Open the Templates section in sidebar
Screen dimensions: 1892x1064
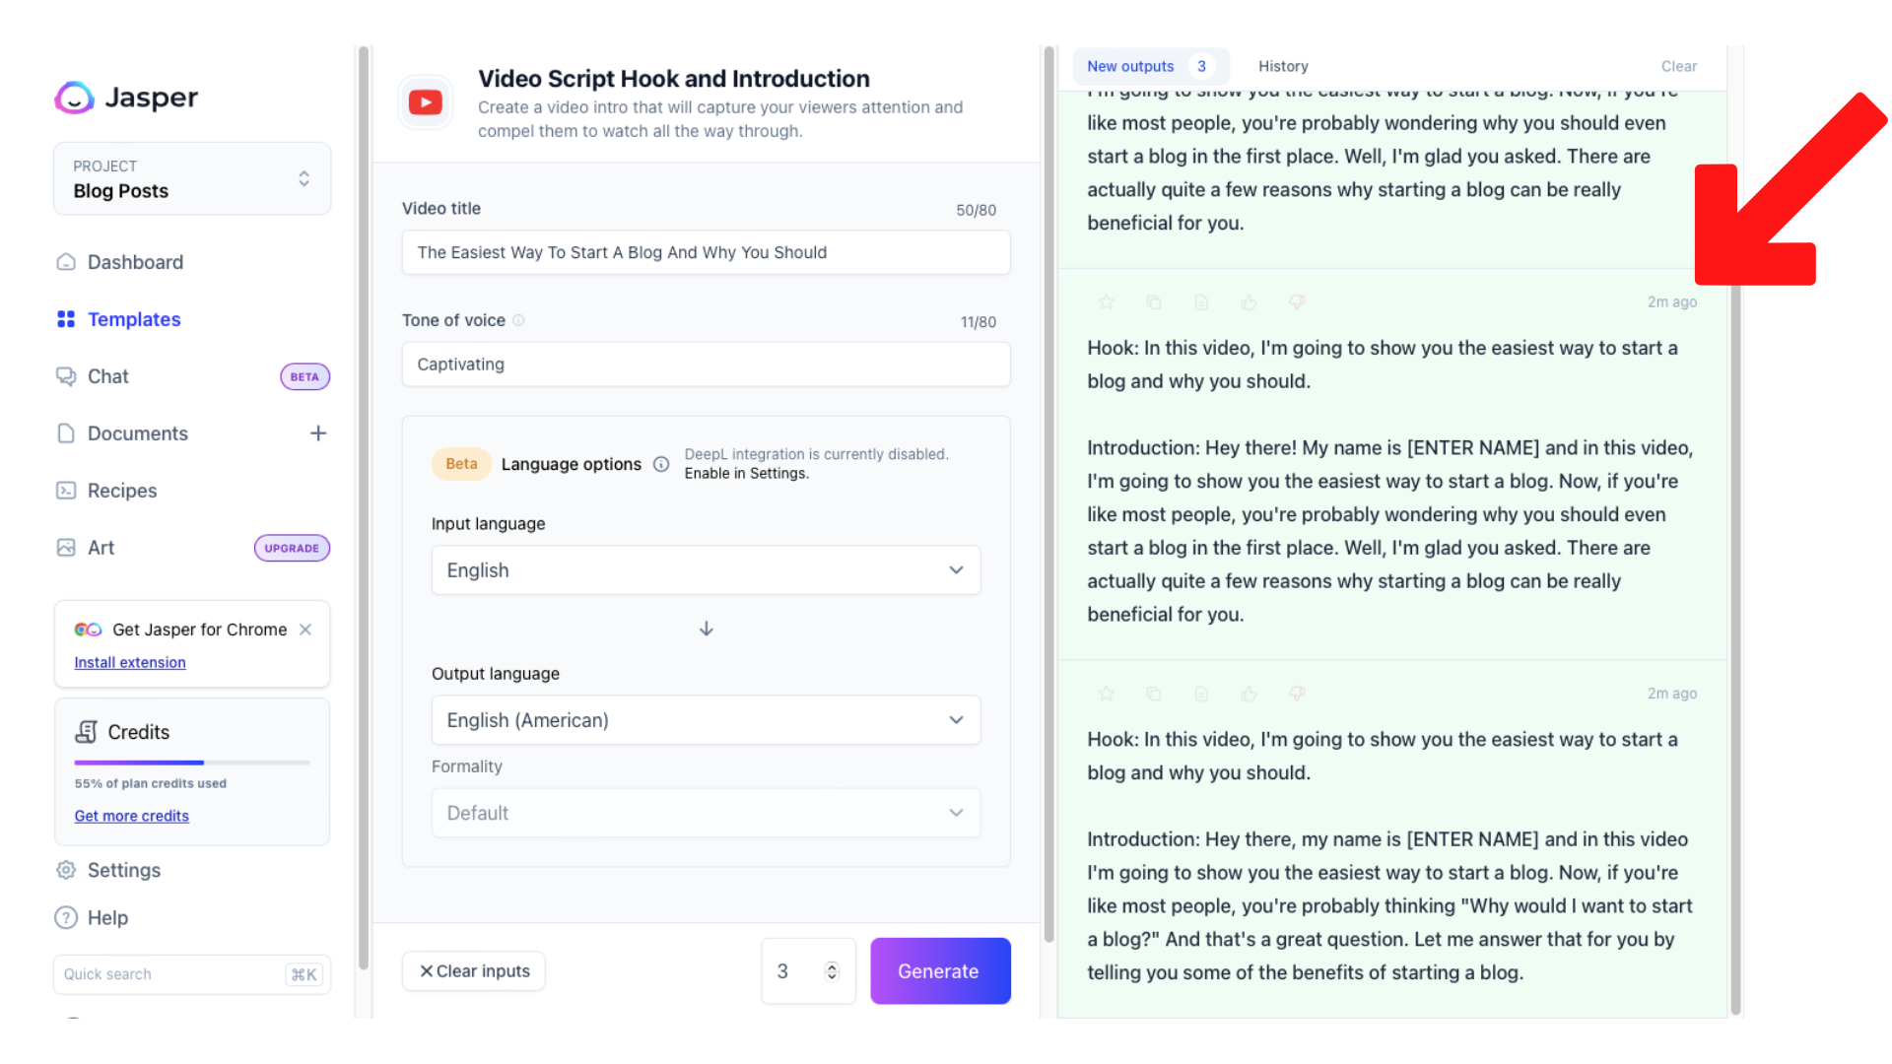coord(134,318)
